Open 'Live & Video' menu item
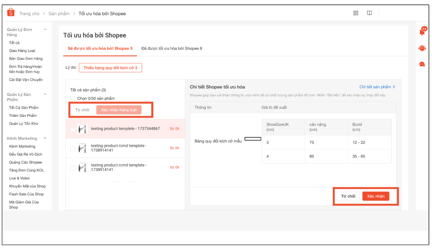The height and width of the screenshot is (248, 432). point(19,178)
